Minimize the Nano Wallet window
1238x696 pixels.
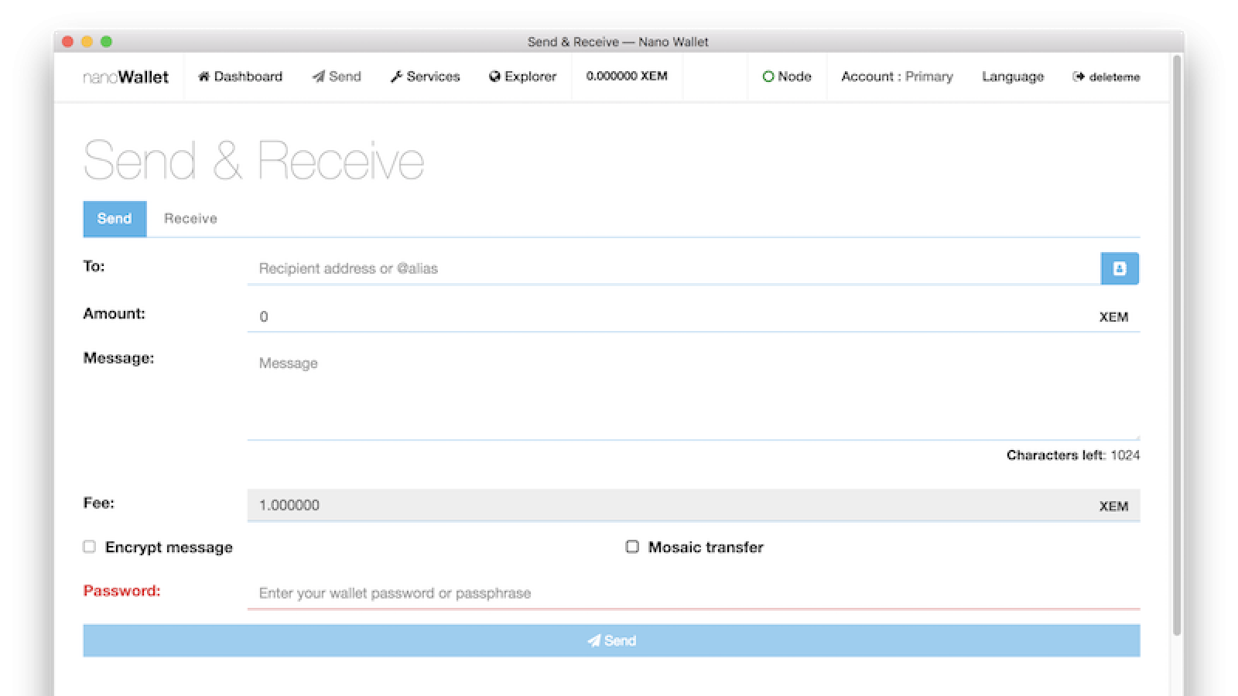click(x=87, y=42)
